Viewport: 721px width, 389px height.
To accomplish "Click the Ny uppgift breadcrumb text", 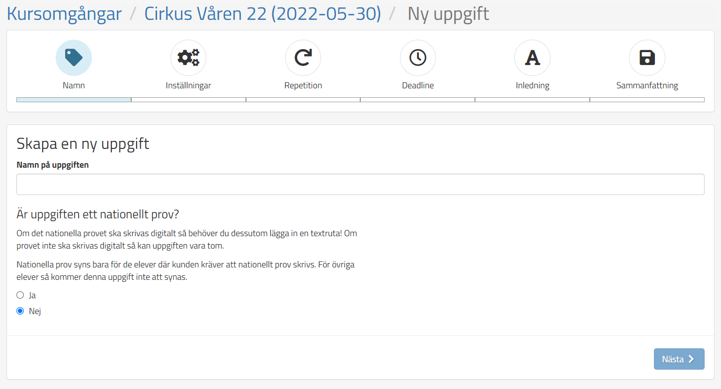I will click(x=448, y=14).
